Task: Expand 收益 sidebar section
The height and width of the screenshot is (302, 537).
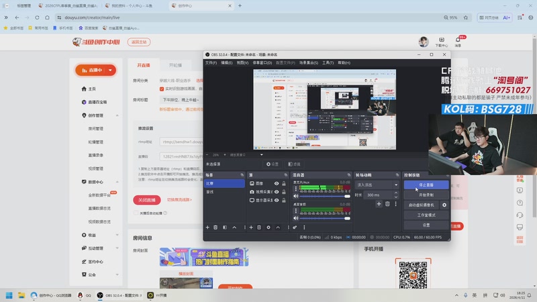Action: pos(117,236)
